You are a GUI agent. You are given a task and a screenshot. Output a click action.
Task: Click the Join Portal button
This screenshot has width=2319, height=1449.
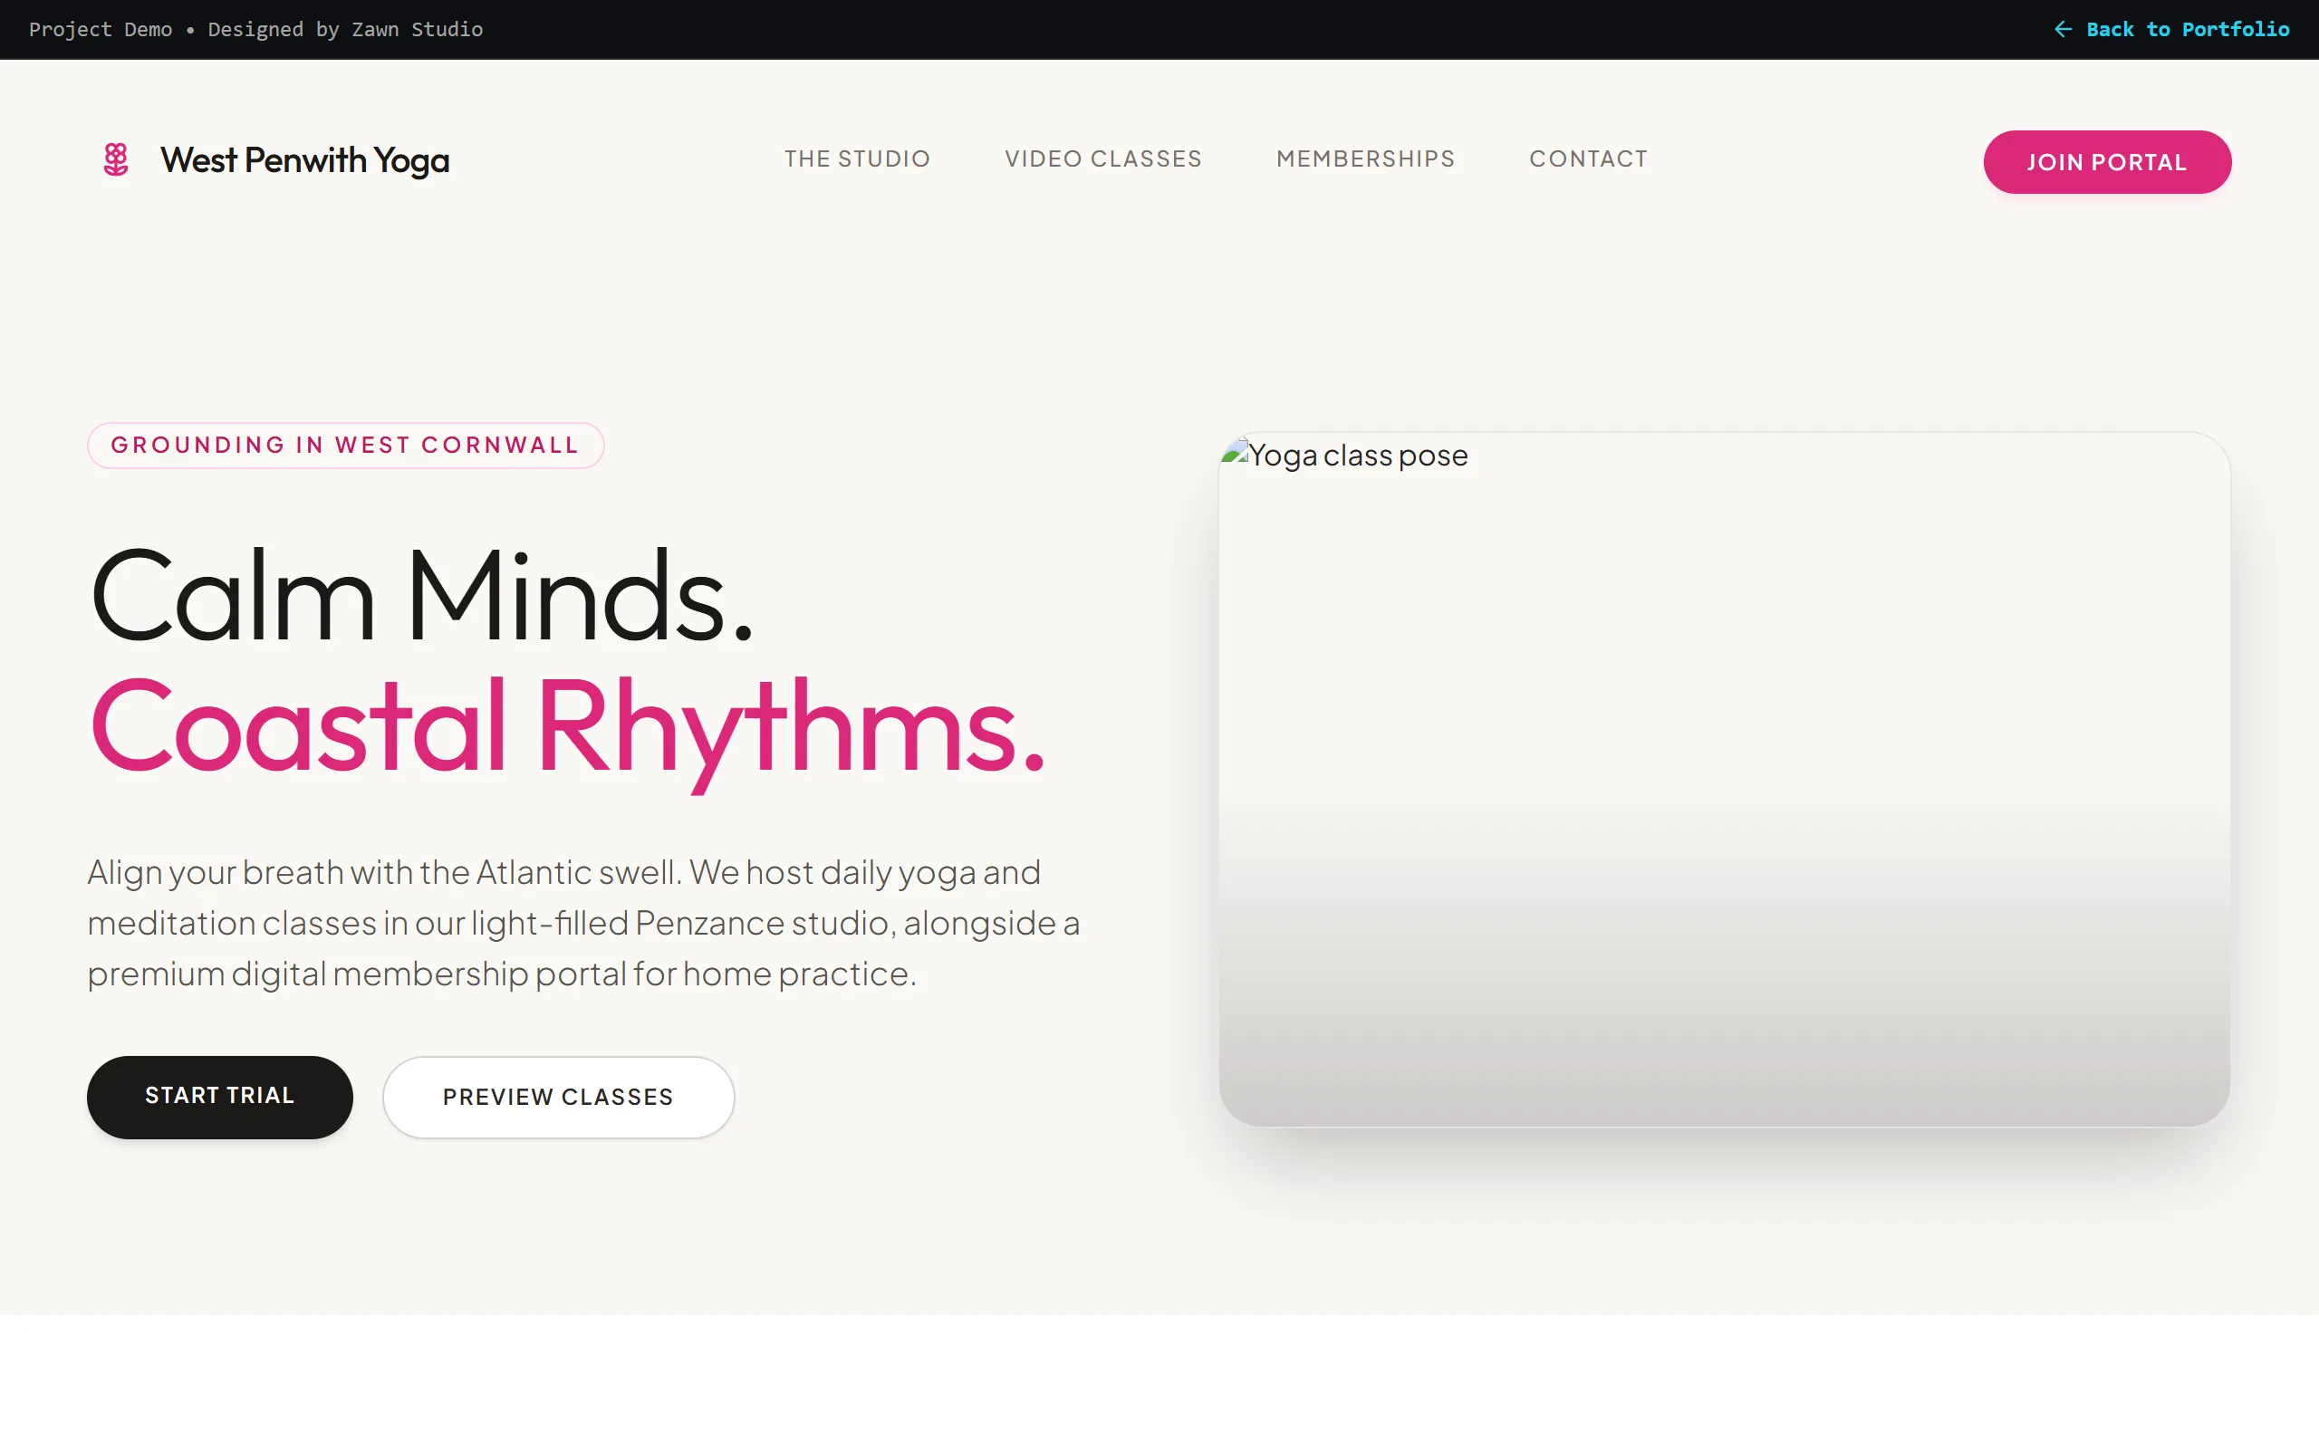click(2106, 162)
